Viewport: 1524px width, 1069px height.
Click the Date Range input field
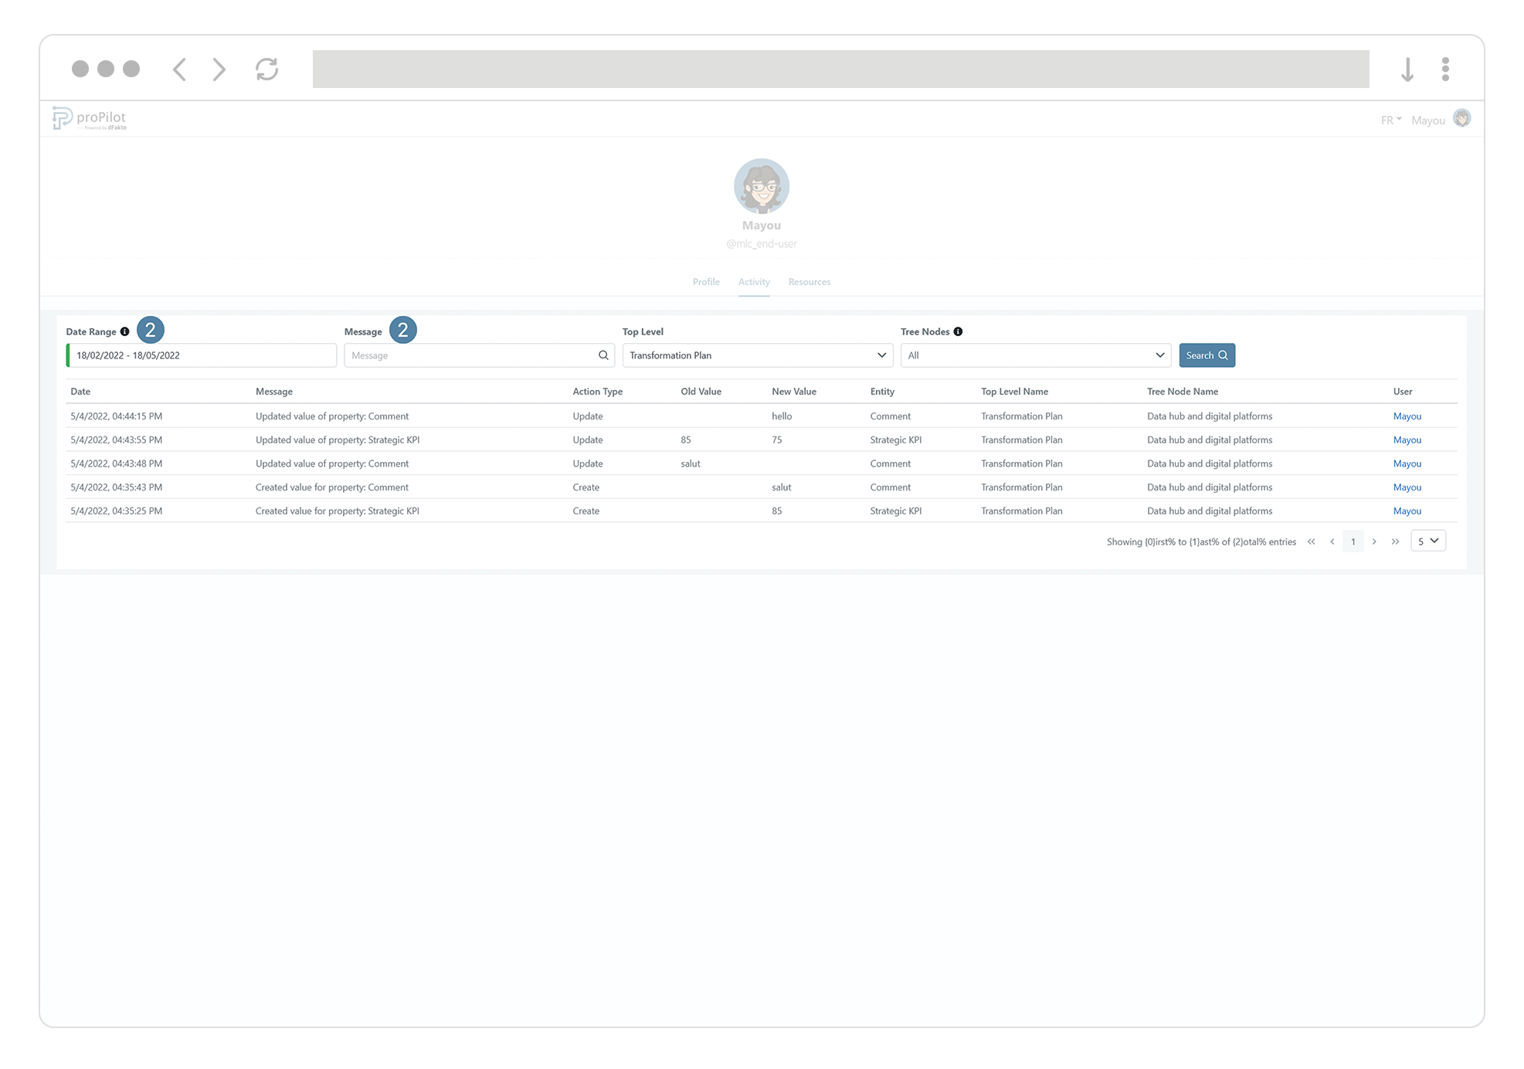coord(202,355)
